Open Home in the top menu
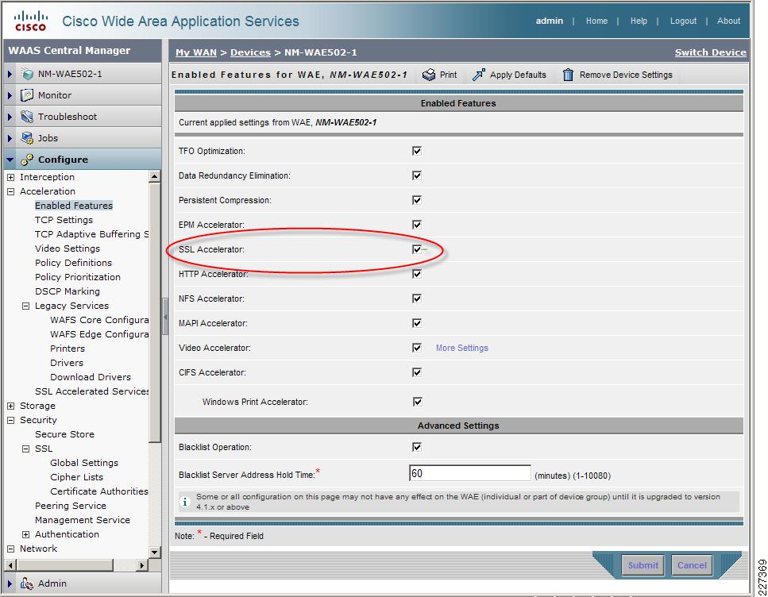768x597 pixels. [596, 21]
